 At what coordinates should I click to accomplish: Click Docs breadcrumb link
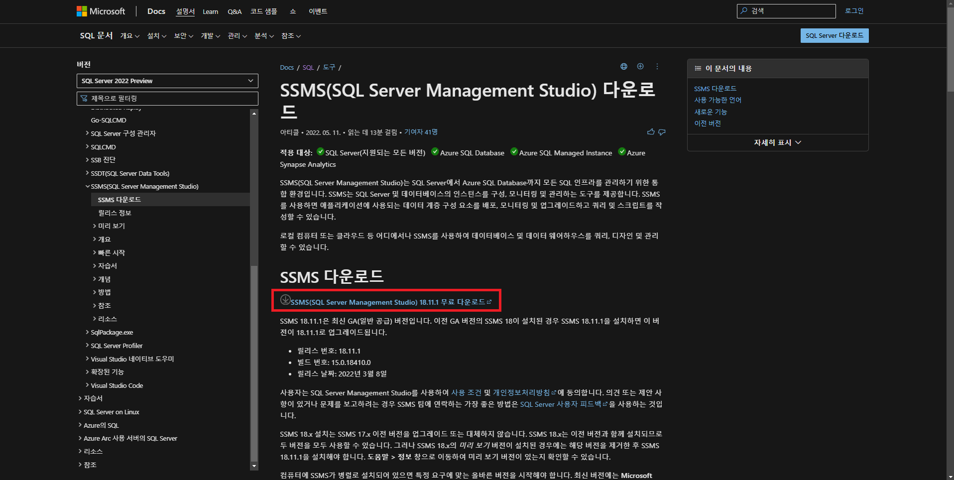pos(287,67)
